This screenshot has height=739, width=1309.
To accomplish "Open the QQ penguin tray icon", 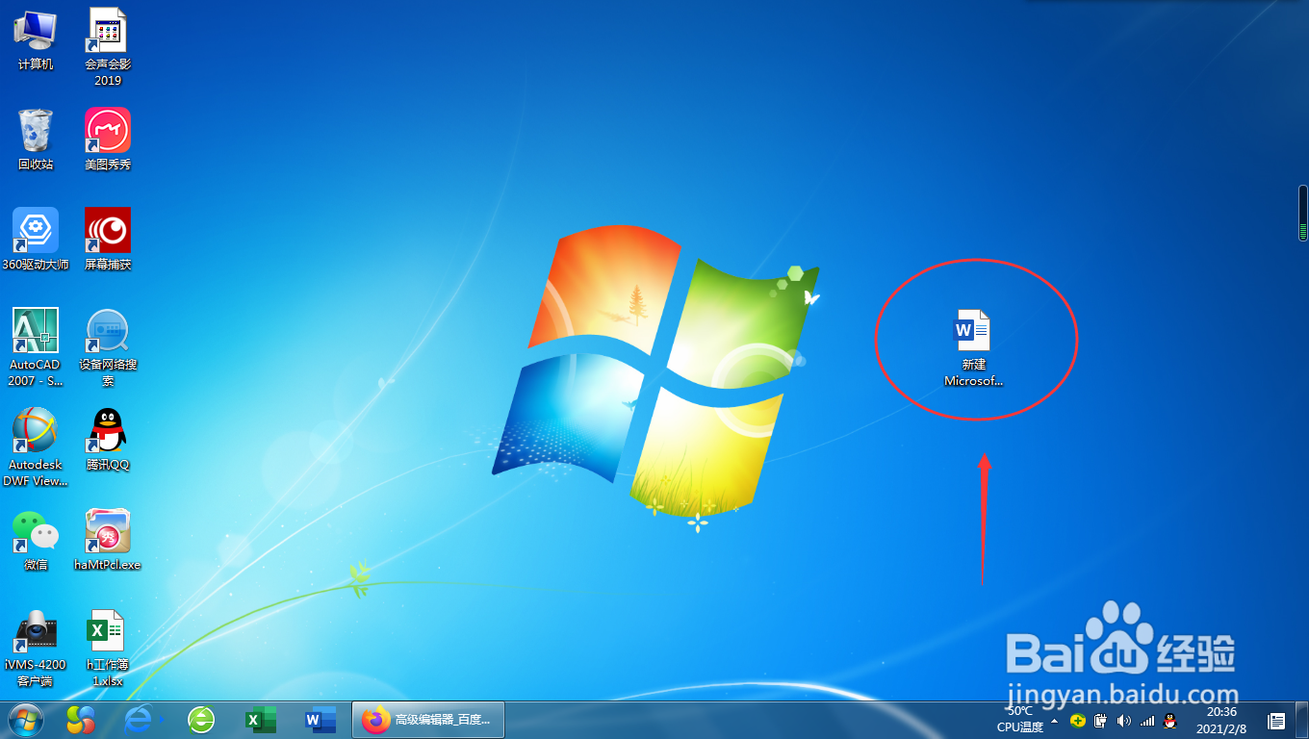I will pyautogui.click(x=1170, y=720).
